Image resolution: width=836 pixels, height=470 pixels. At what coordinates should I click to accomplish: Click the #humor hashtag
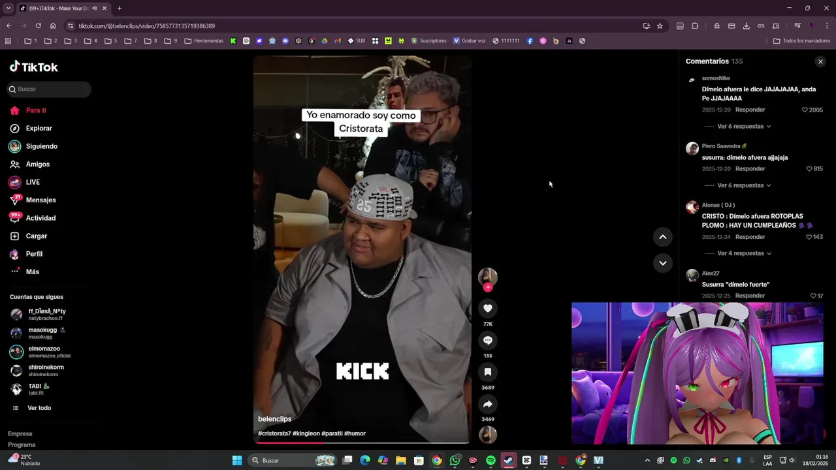coord(355,433)
